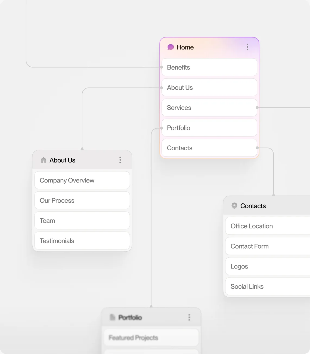Image resolution: width=310 pixels, height=354 pixels.
Task: Select the Portfolio row in Home card
Action: [209, 128]
